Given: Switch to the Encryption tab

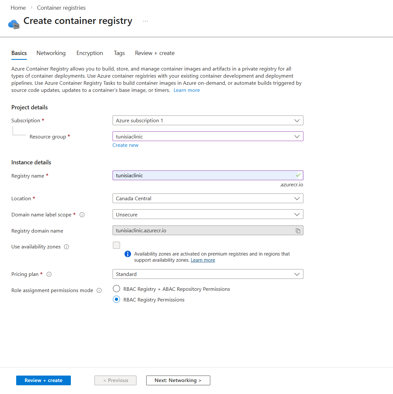Looking at the screenshot, I should click(x=90, y=53).
